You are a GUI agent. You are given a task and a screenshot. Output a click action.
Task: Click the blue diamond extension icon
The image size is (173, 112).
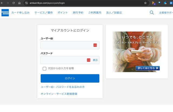coord(159,3)
